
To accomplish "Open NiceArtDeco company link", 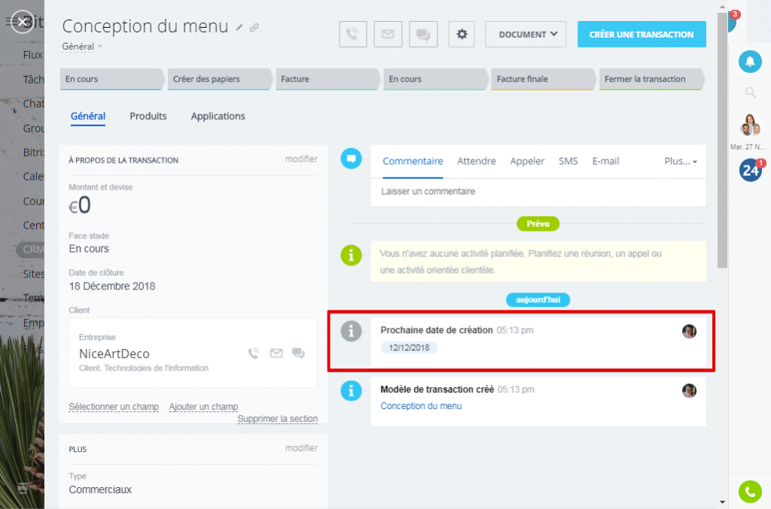I will [x=114, y=354].
